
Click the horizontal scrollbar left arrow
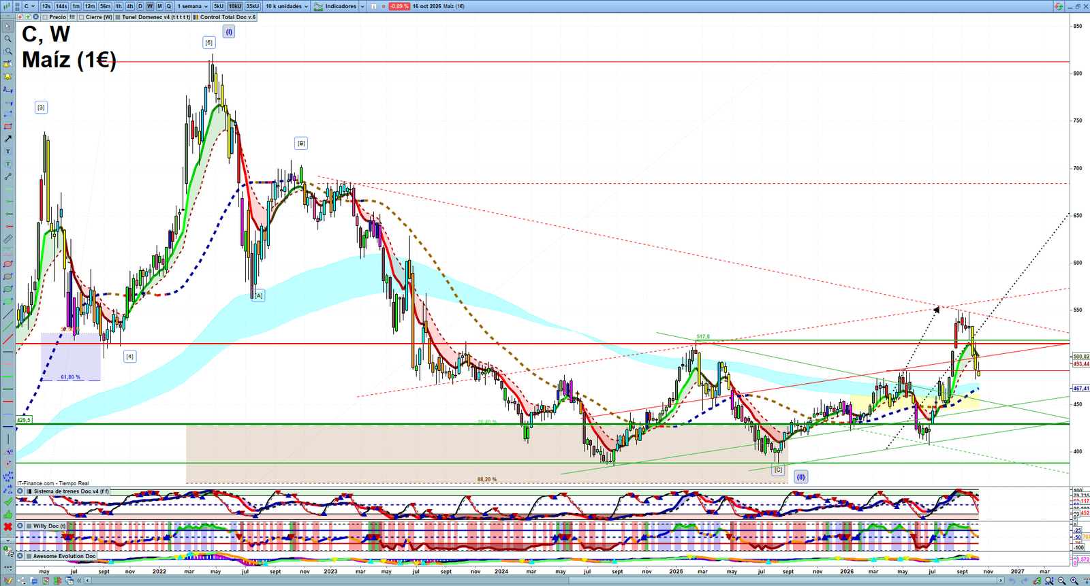(x=88, y=581)
